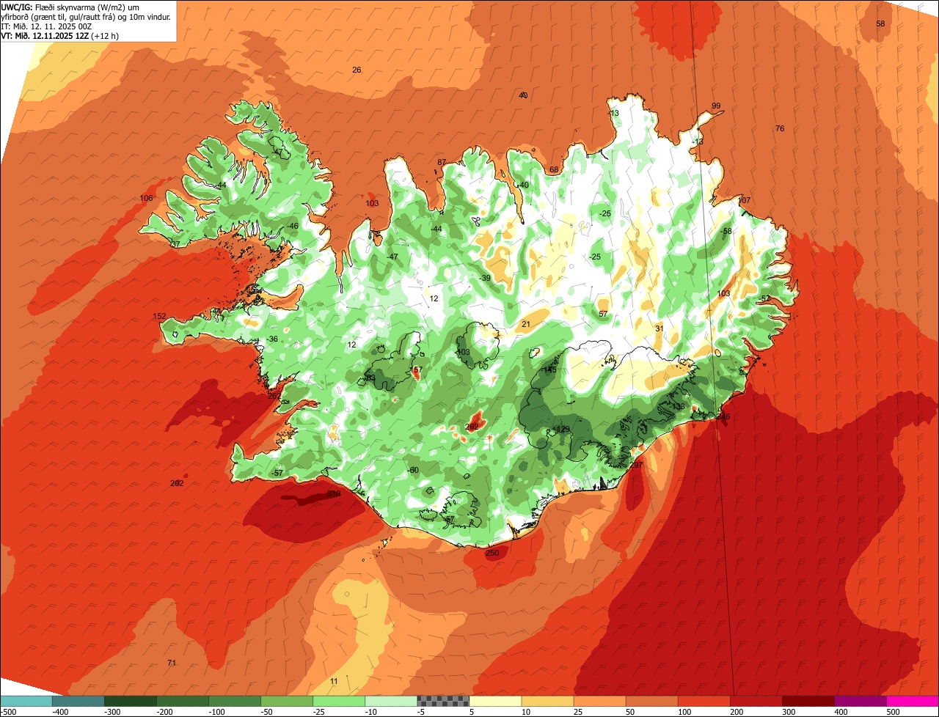
Task: Click the map value '250' off the south coast
Action: tap(492, 553)
